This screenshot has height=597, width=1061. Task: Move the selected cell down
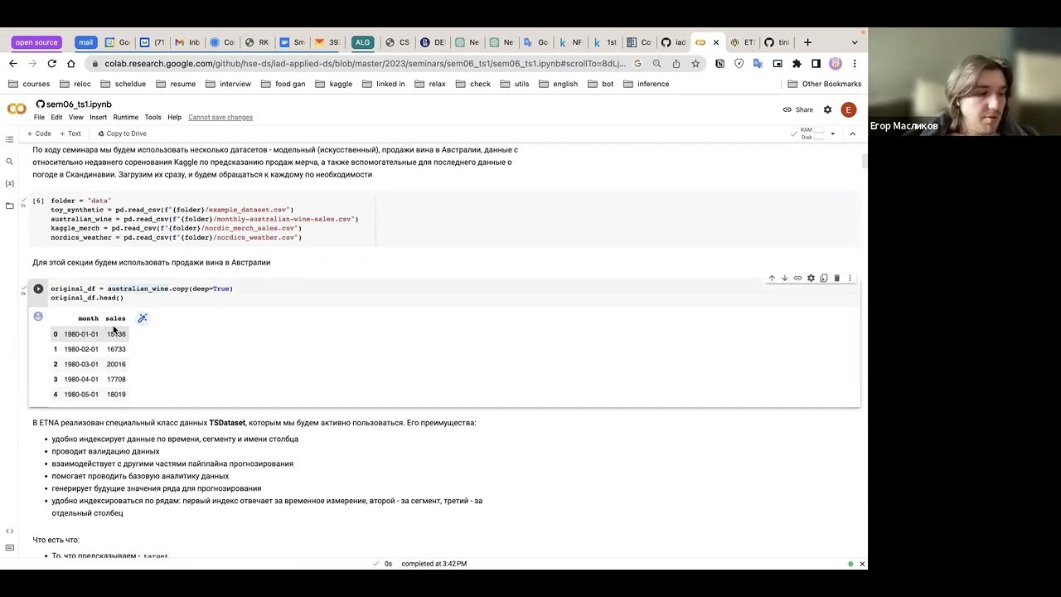point(784,279)
